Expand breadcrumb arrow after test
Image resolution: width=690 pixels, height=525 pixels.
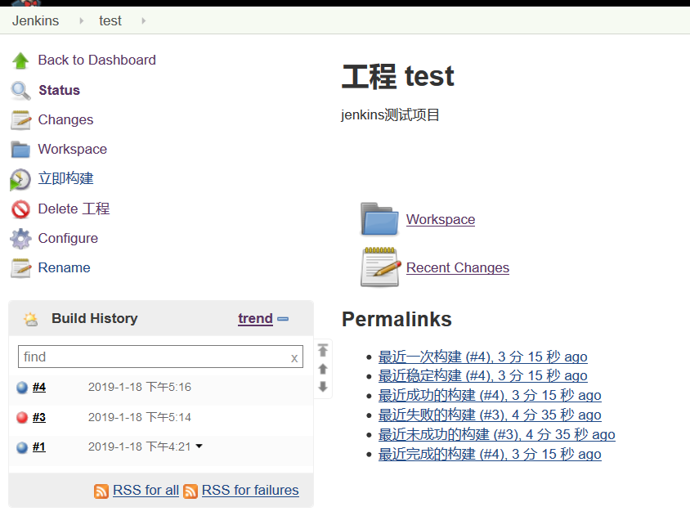click(143, 20)
